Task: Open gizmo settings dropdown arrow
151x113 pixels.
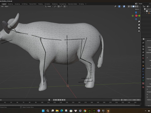Action: 121,6
